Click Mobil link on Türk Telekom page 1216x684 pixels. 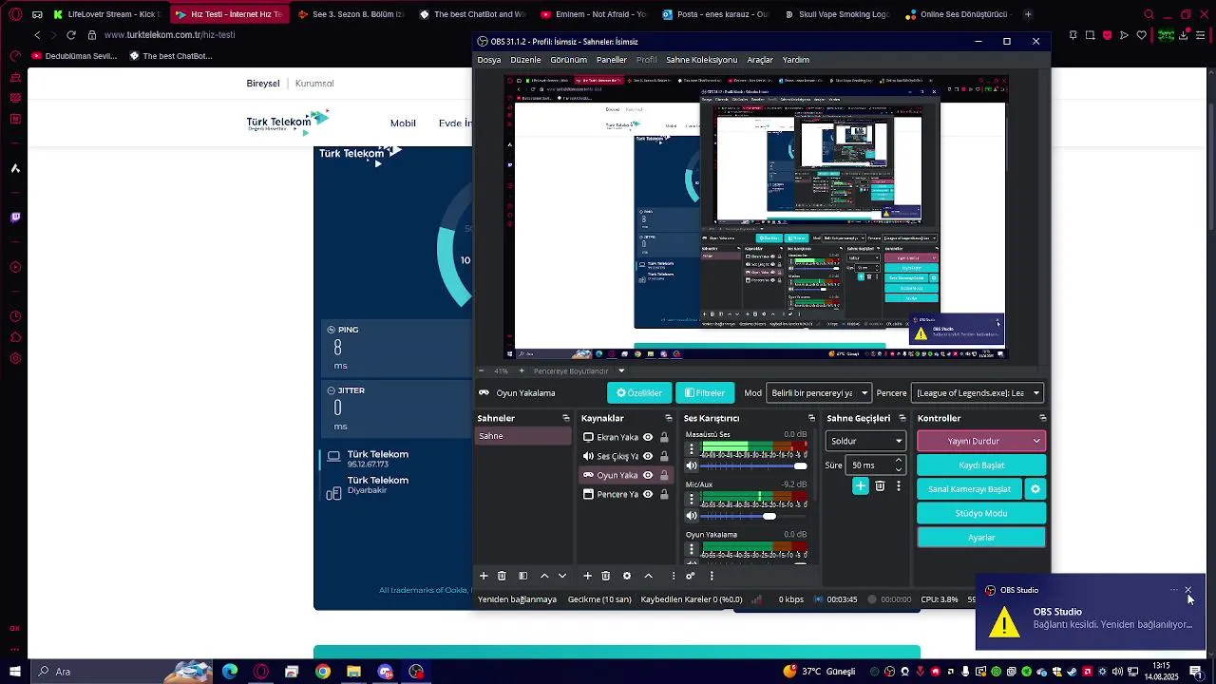pos(403,123)
